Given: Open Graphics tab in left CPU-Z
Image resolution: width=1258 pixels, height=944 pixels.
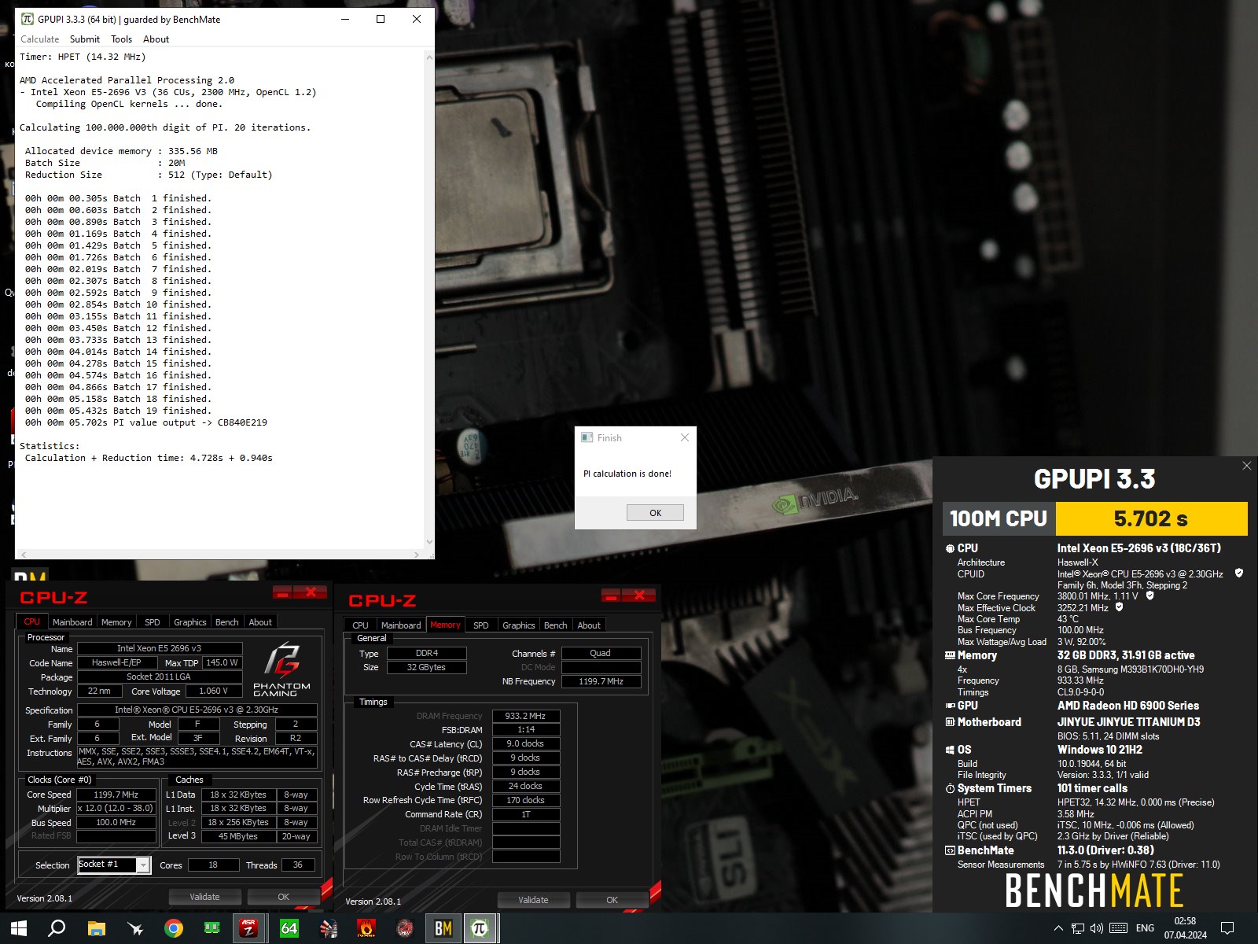Looking at the screenshot, I should point(189,622).
